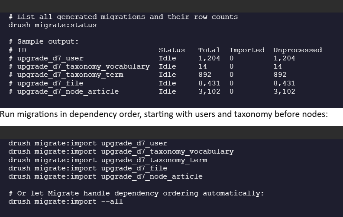Click "Idle" status in the upgrade_d7_taxonomy_vocabulary row
Screen dimensions: 343x217
pyautogui.click(x=167, y=66)
